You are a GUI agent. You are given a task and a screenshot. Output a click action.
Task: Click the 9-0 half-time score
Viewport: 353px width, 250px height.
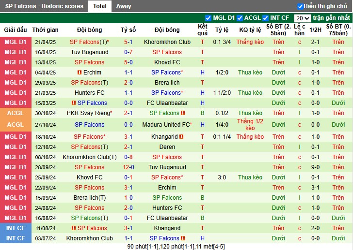point(315,167)
